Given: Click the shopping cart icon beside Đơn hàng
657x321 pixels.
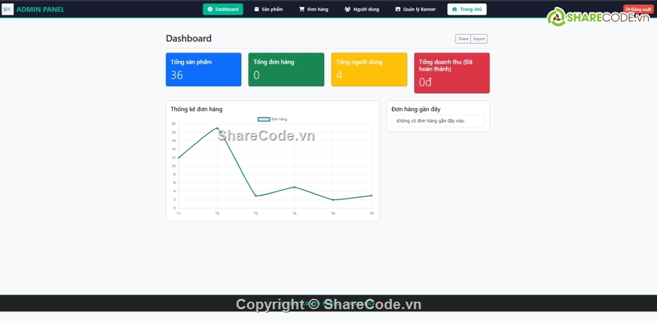Looking at the screenshot, I should (x=302, y=9).
